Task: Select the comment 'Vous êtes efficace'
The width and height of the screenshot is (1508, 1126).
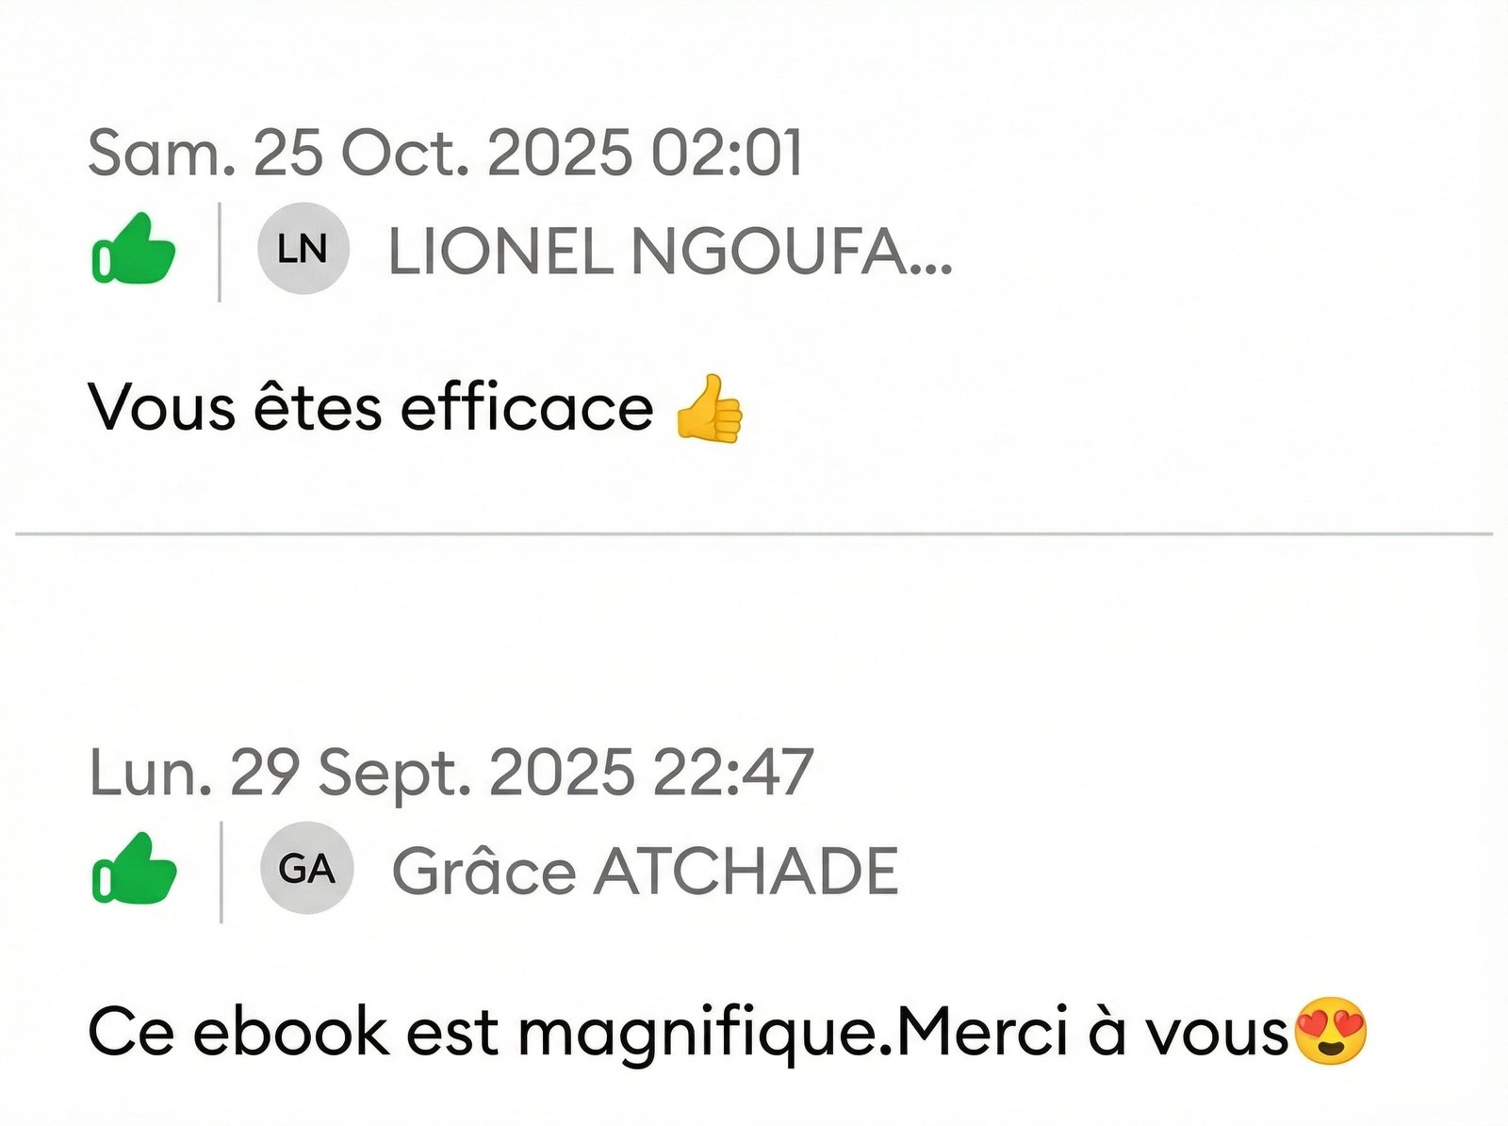Action: pyautogui.click(x=370, y=409)
